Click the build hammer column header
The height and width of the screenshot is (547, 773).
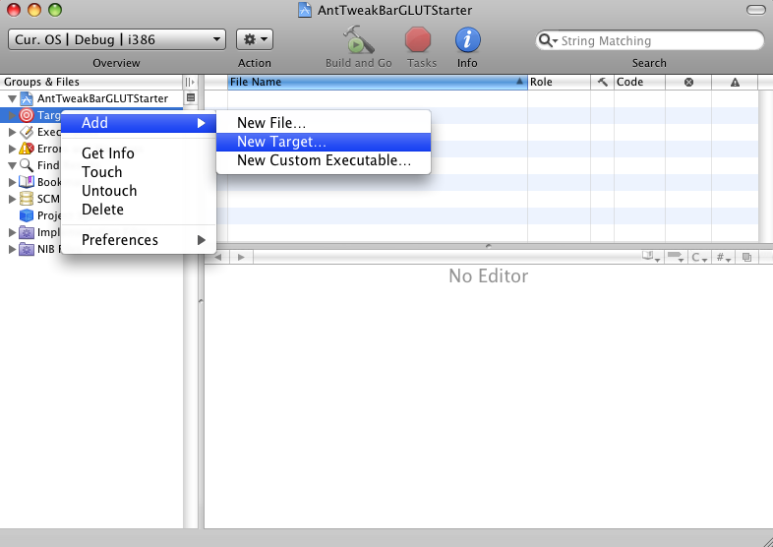pos(602,83)
